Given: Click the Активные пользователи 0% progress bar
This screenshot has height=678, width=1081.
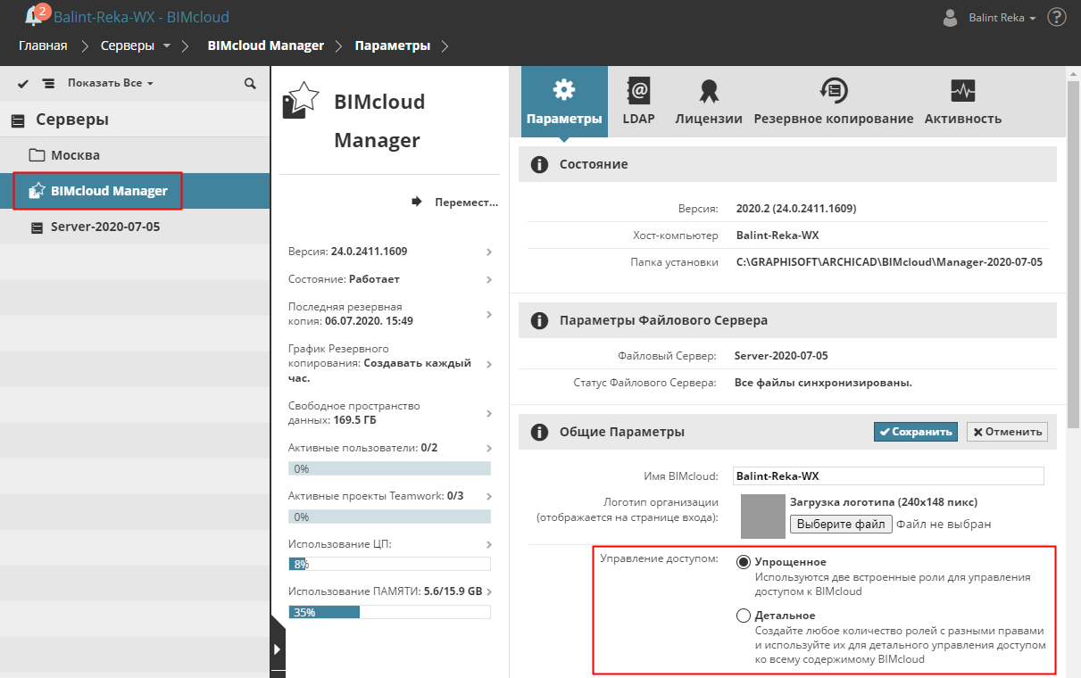Looking at the screenshot, I should [389, 468].
